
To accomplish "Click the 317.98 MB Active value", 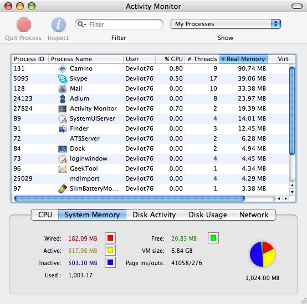I will (83, 251).
